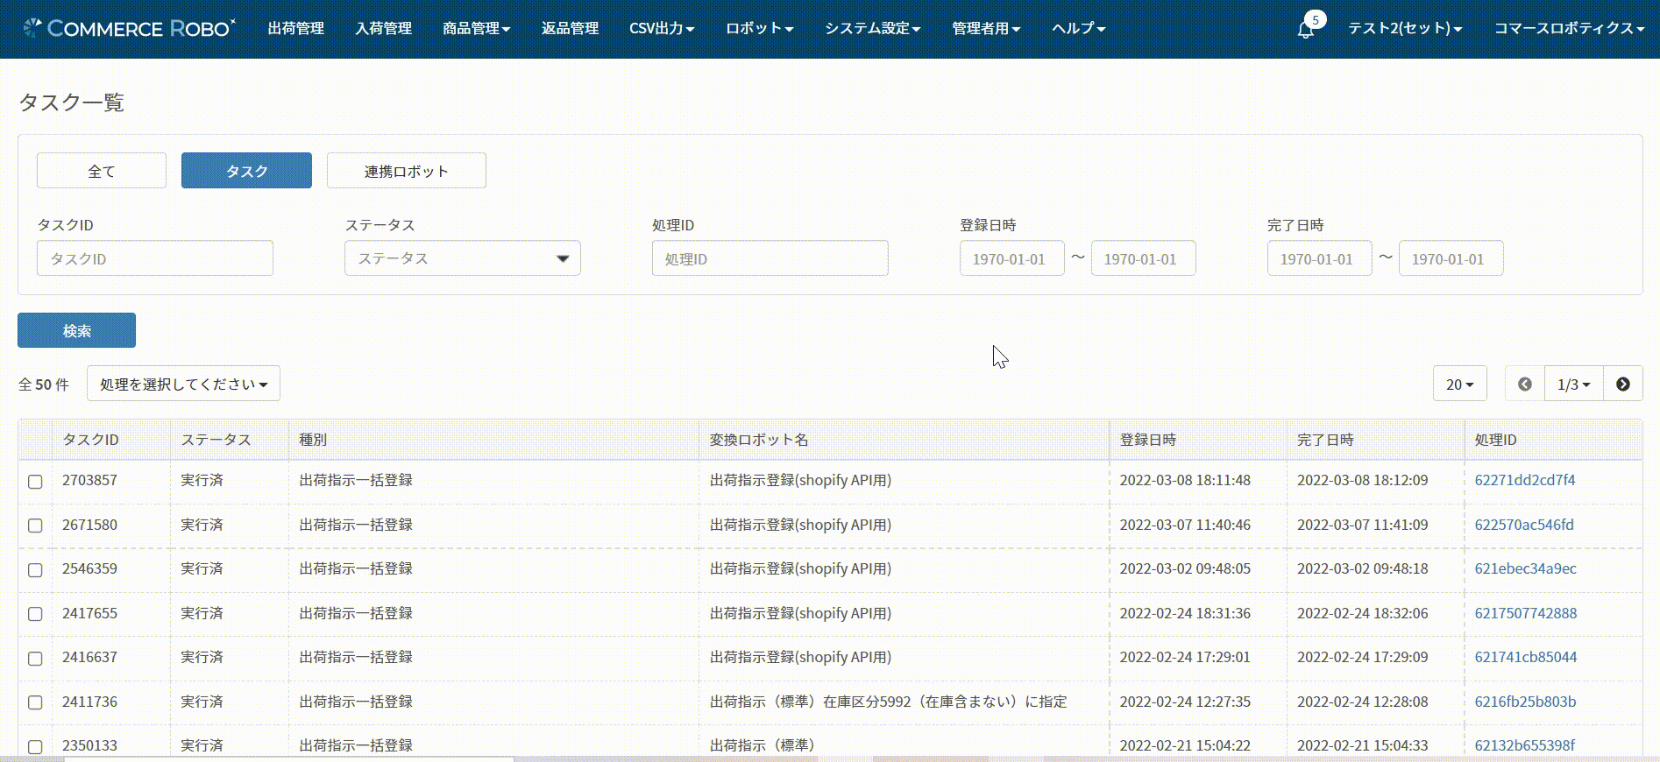The image size is (1660, 762).
Task: Select the タスク filter tab
Action: coord(246,171)
